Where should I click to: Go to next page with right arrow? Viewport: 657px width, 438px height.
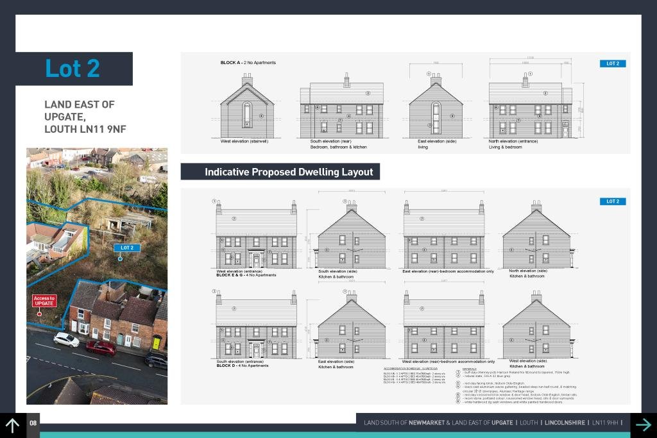click(x=644, y=425)
